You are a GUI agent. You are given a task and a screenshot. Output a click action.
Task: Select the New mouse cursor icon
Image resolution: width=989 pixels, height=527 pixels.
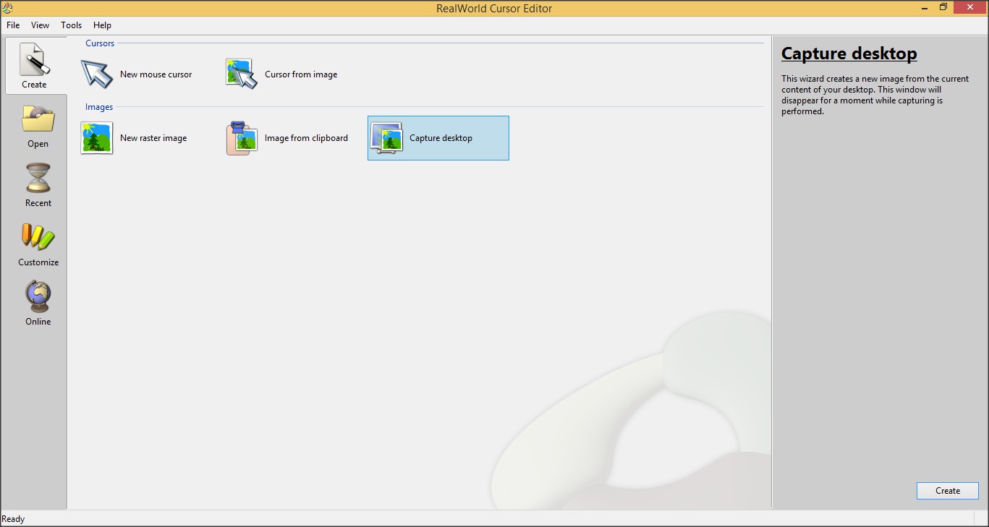[96, 74]
